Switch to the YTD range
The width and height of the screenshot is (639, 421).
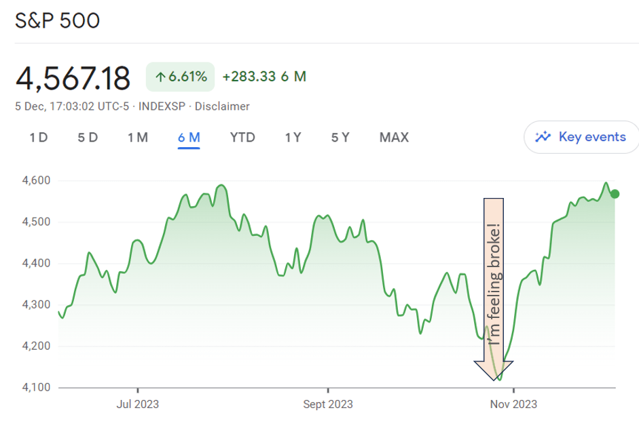pyautogui.click(x=242, y=138)
